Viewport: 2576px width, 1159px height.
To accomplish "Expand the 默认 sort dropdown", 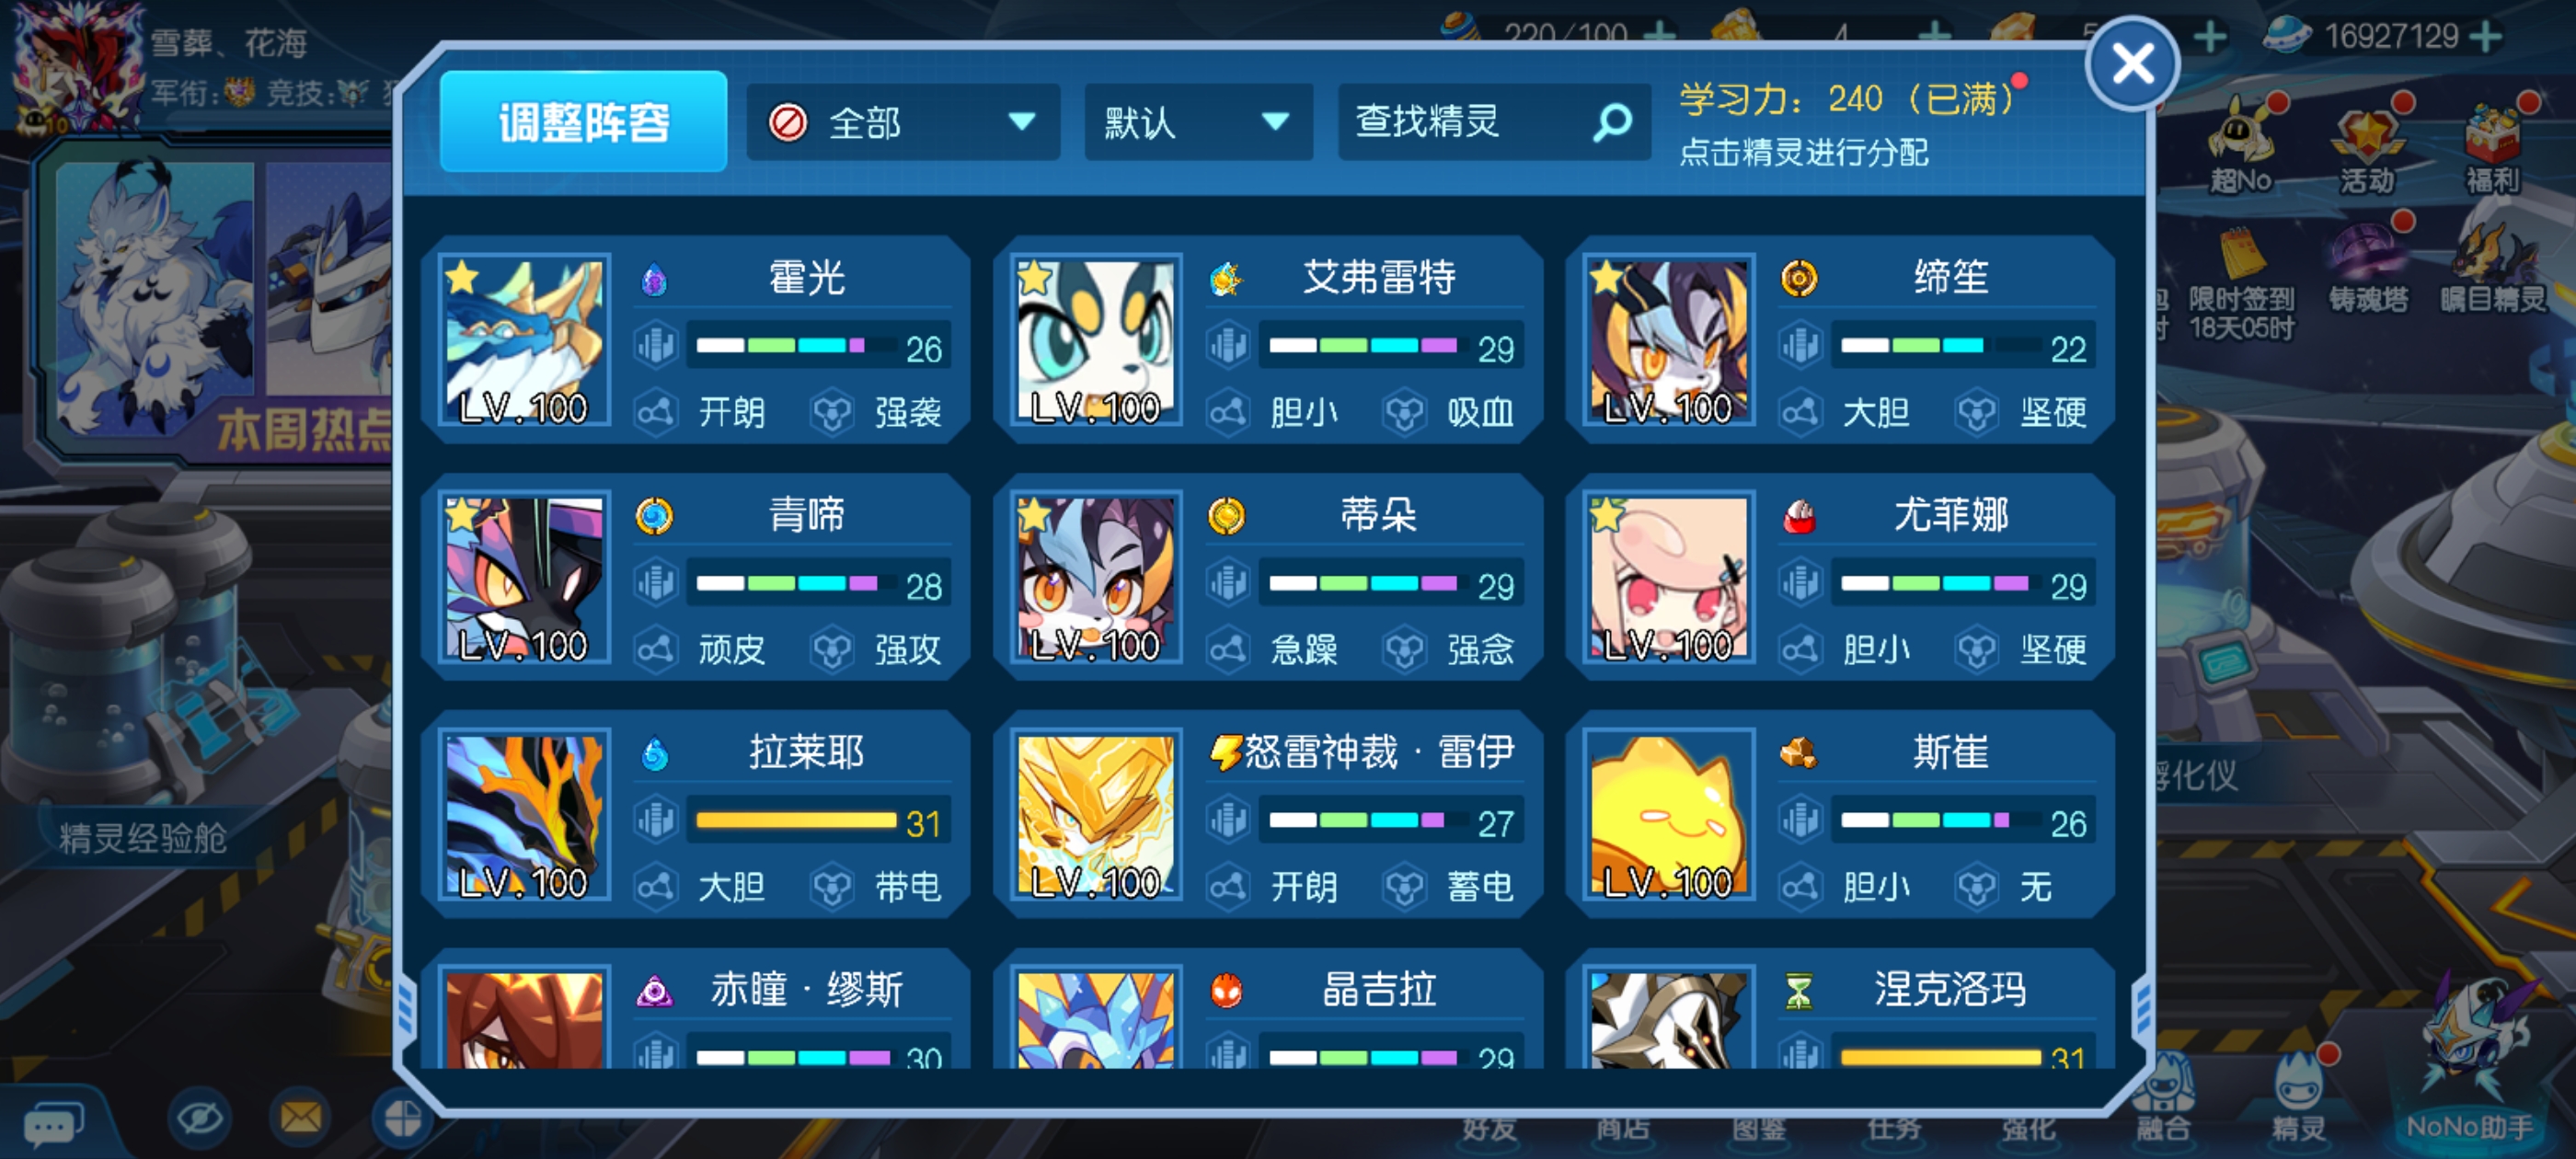I will (1198, 123).
